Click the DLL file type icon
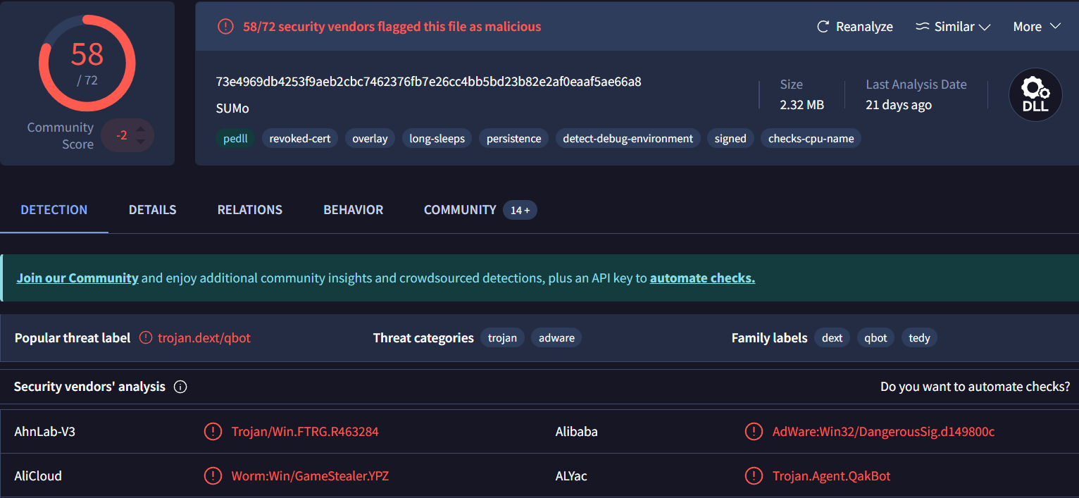This screenshot has height=498, width=1079. click(1035, 95)
